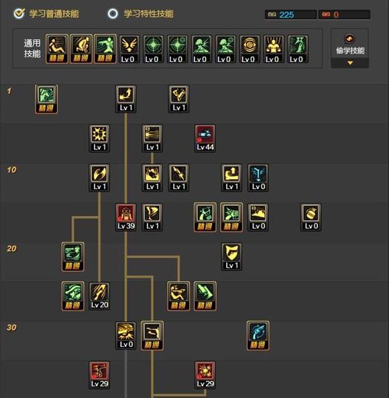Select the 学习特性技能 radio option

pyautogui.click(x=113, y=13)
